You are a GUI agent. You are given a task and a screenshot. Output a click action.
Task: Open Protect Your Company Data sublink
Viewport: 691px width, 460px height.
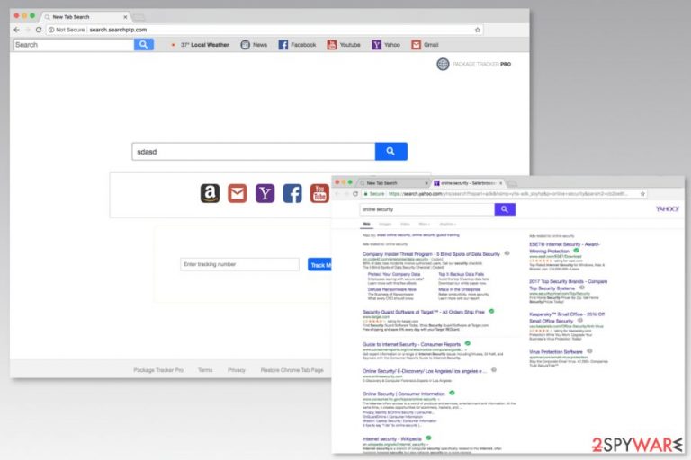(x=394, y=274)
